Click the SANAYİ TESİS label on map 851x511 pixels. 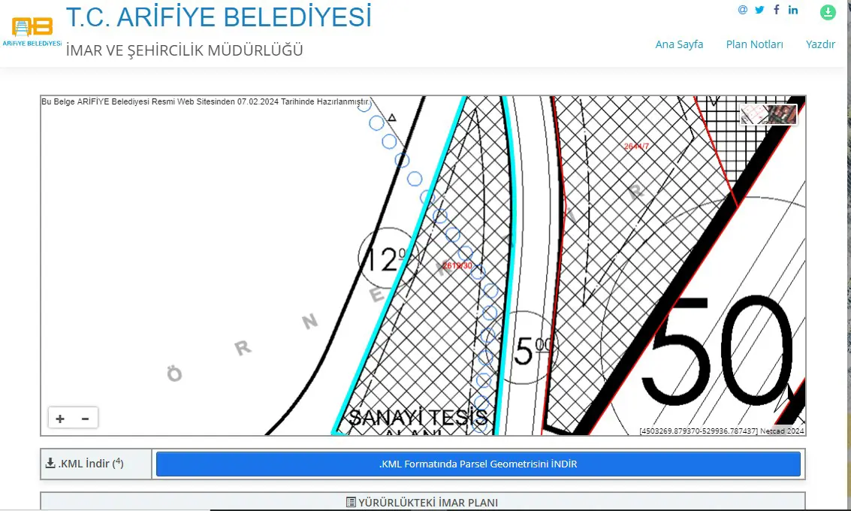418,417
